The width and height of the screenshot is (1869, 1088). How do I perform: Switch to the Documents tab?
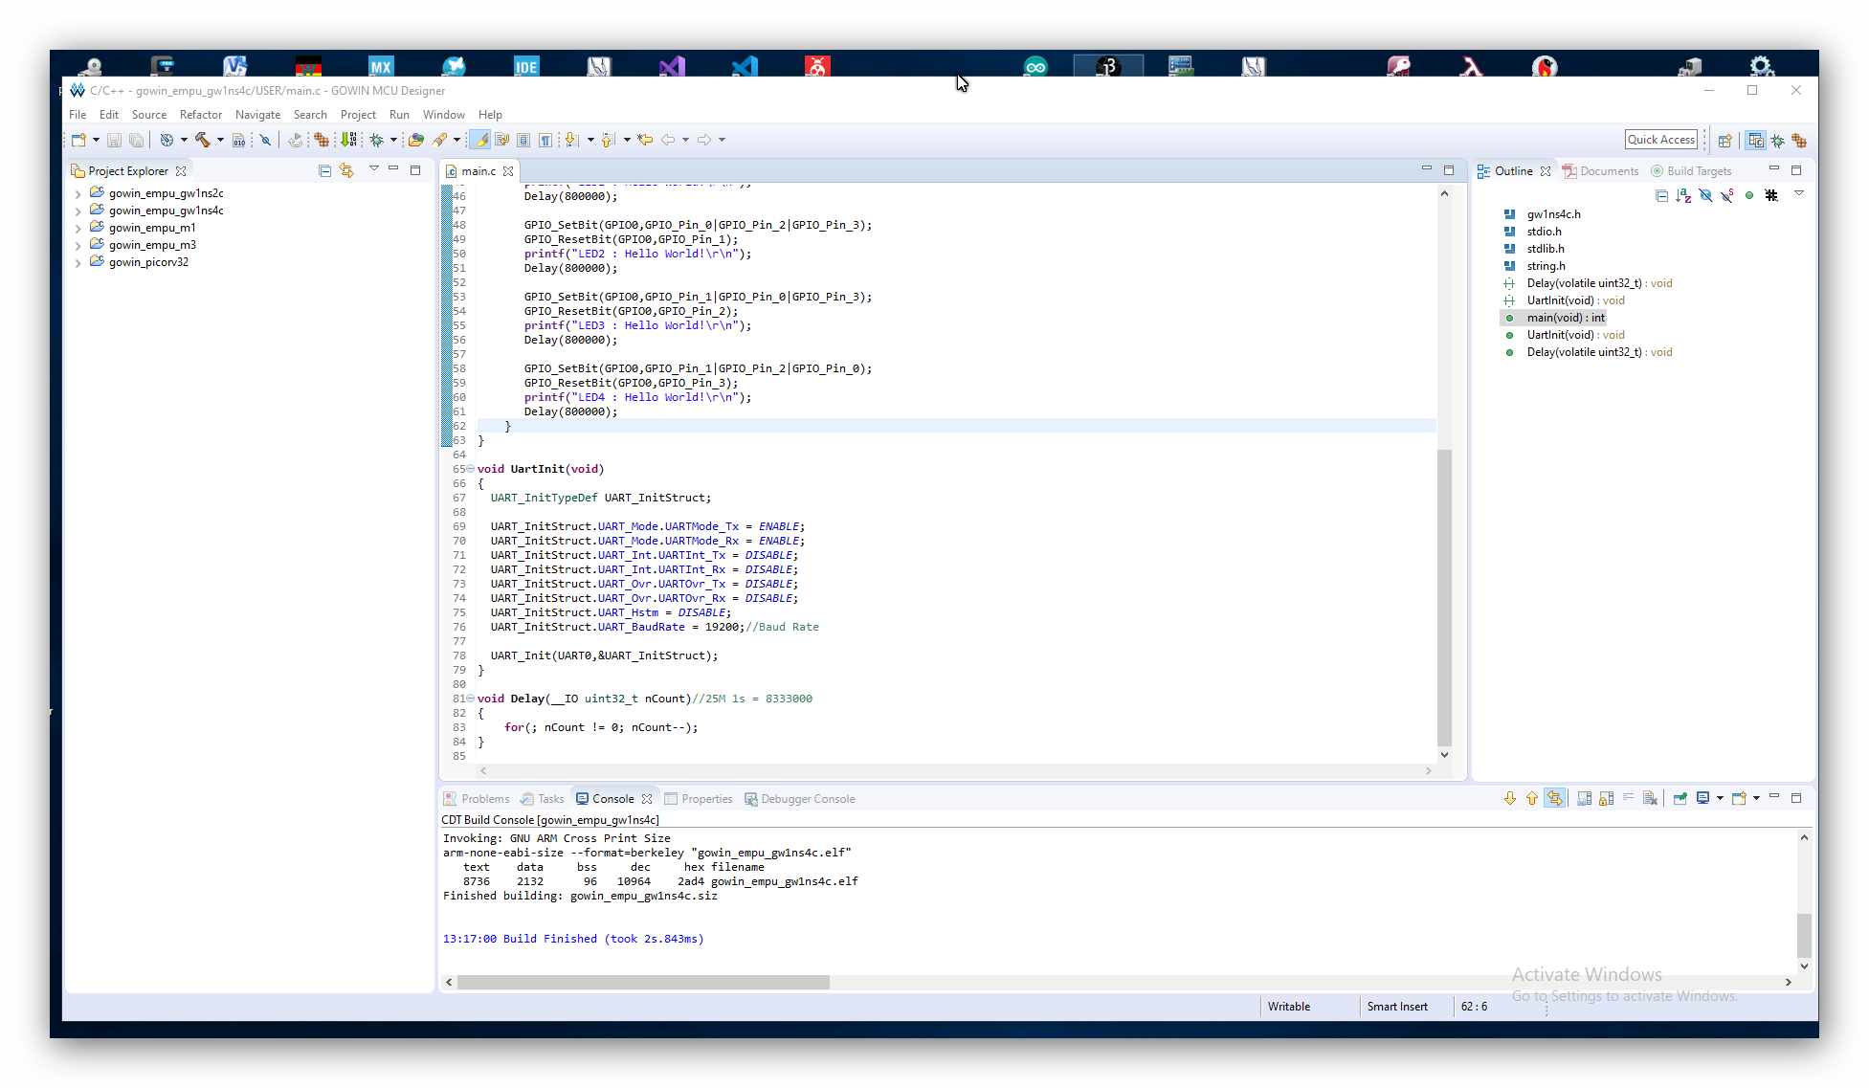pos(1600,171)
